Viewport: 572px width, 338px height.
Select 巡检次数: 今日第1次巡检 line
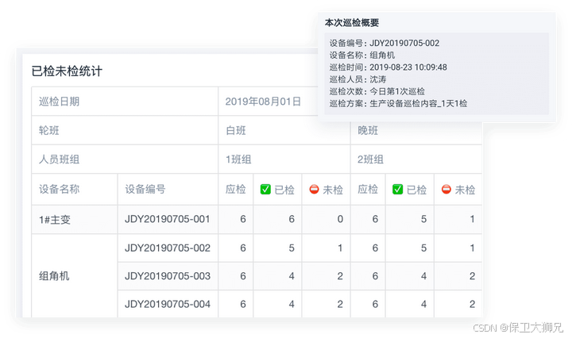click(x=377, y=91)
